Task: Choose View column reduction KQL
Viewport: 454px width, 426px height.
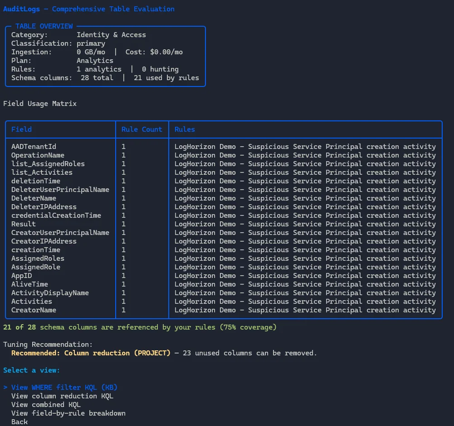Action: (x=62, y=396)
